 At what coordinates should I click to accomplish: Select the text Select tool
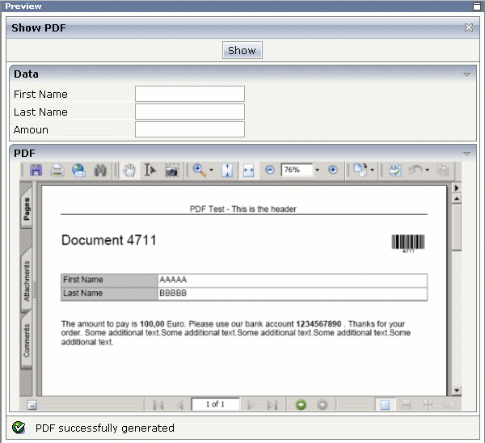tap(150, 171)
